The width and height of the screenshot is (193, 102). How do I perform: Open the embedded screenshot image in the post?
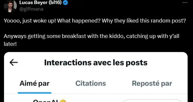pyautogui.click(x=96, y=77)
